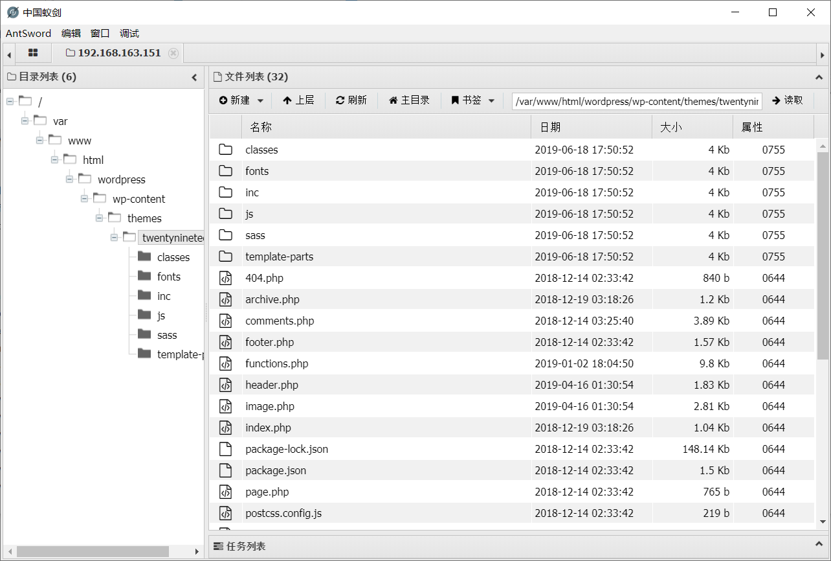Select js folder in directory tree
831x561 pixels.
click(x=161, y=315)
